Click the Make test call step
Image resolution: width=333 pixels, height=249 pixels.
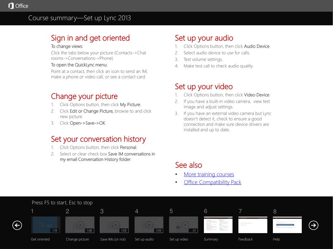(x=218, y=66)
